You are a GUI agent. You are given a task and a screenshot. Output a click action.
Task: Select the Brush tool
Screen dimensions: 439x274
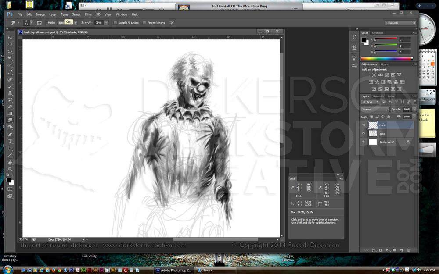10,86
